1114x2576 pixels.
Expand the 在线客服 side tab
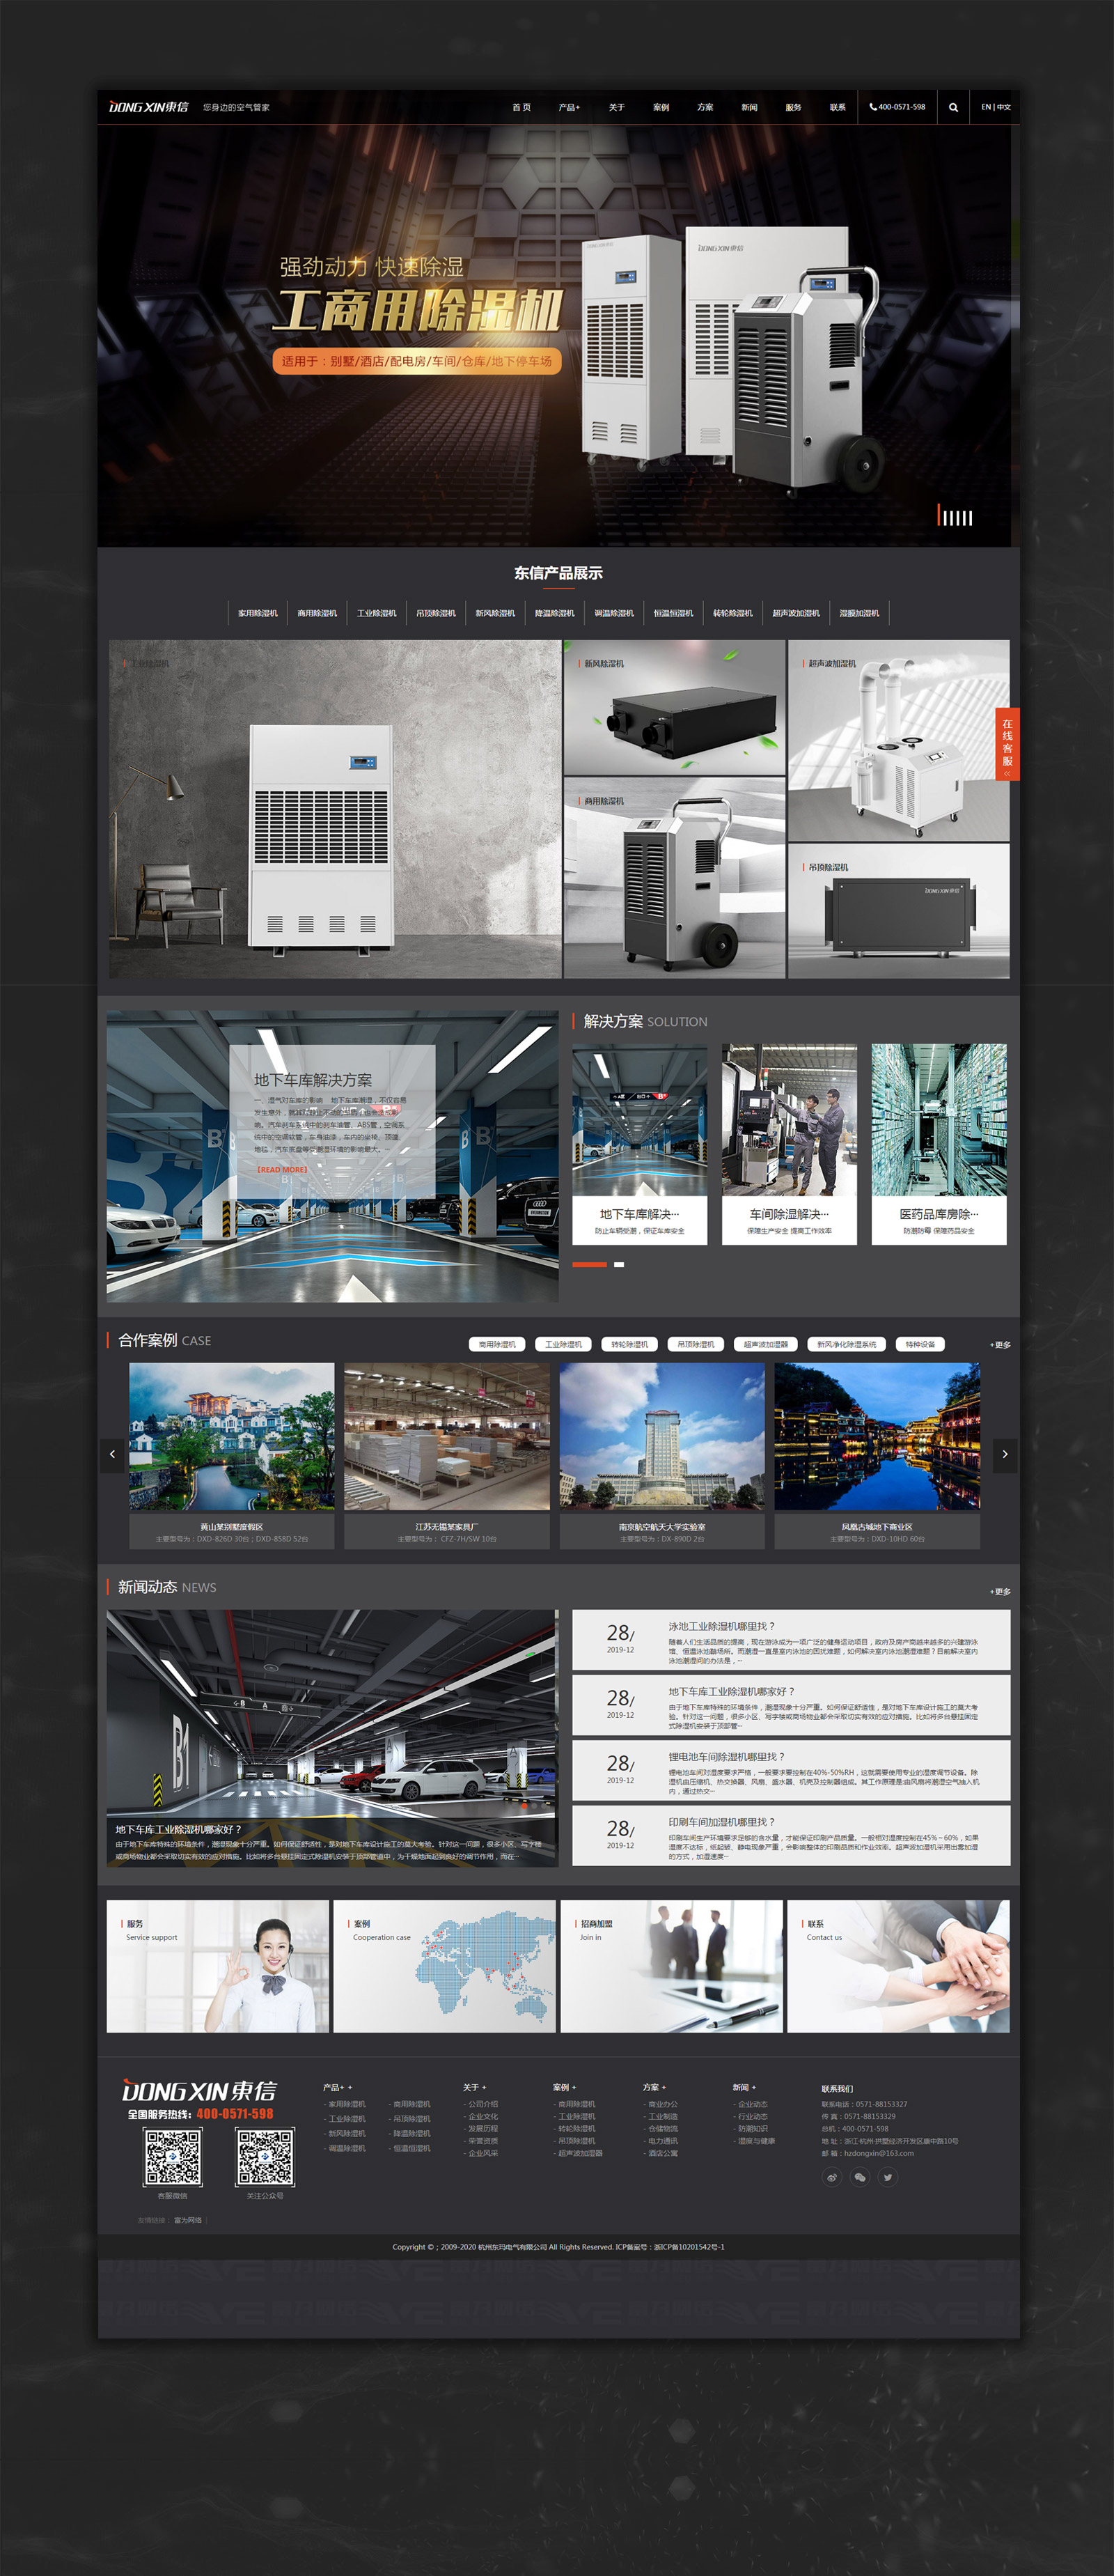[1007, 743]
